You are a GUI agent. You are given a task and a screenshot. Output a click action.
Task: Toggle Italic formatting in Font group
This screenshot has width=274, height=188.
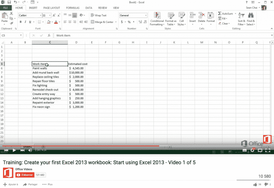(x=26, y=22)
